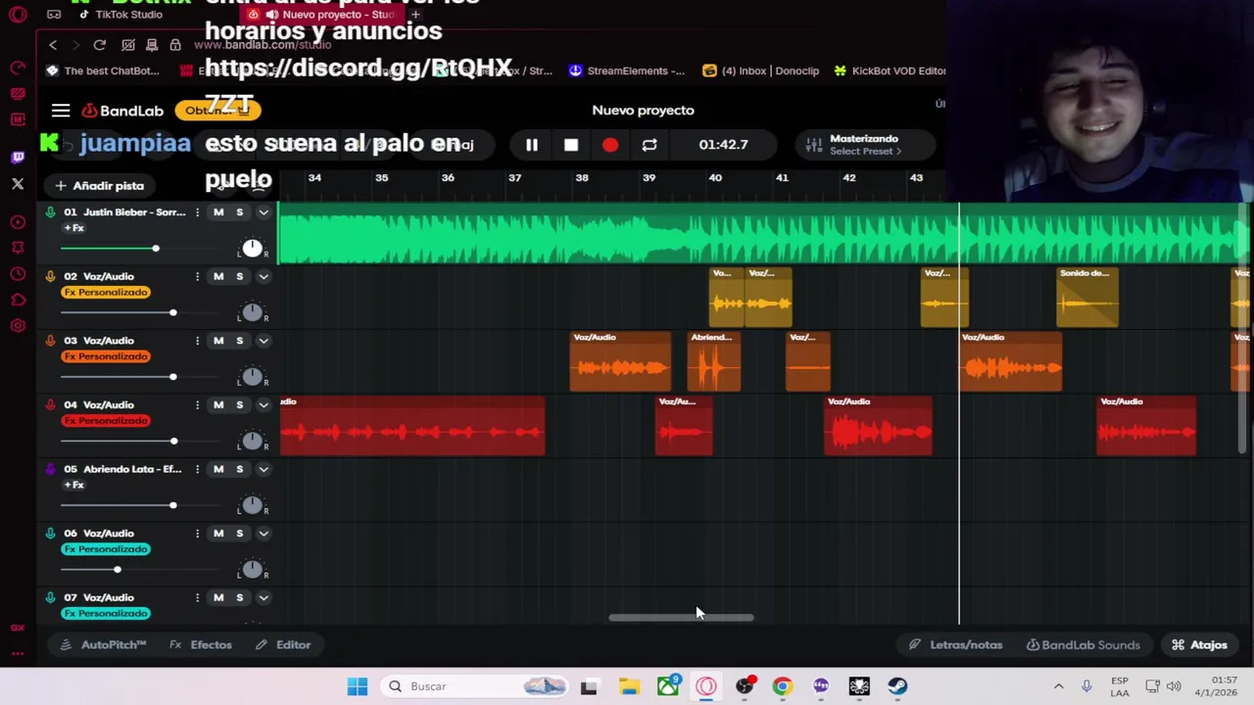The height and width of the screenshot is (705, 1254).
Task: Mute track 05 Abriendo Lata
Action: pos(218,469)
